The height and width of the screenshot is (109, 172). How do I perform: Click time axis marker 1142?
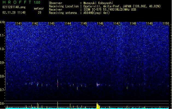point(35,23)
